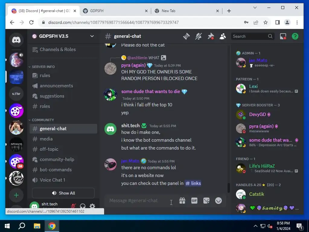Open Discord home direct messages icon
309x232 pixels.
point(16,40)
